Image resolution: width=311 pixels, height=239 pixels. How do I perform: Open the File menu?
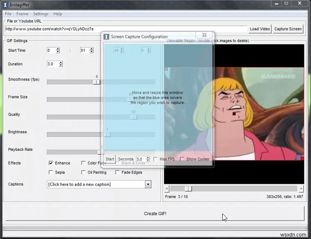(x=8, y=14)
